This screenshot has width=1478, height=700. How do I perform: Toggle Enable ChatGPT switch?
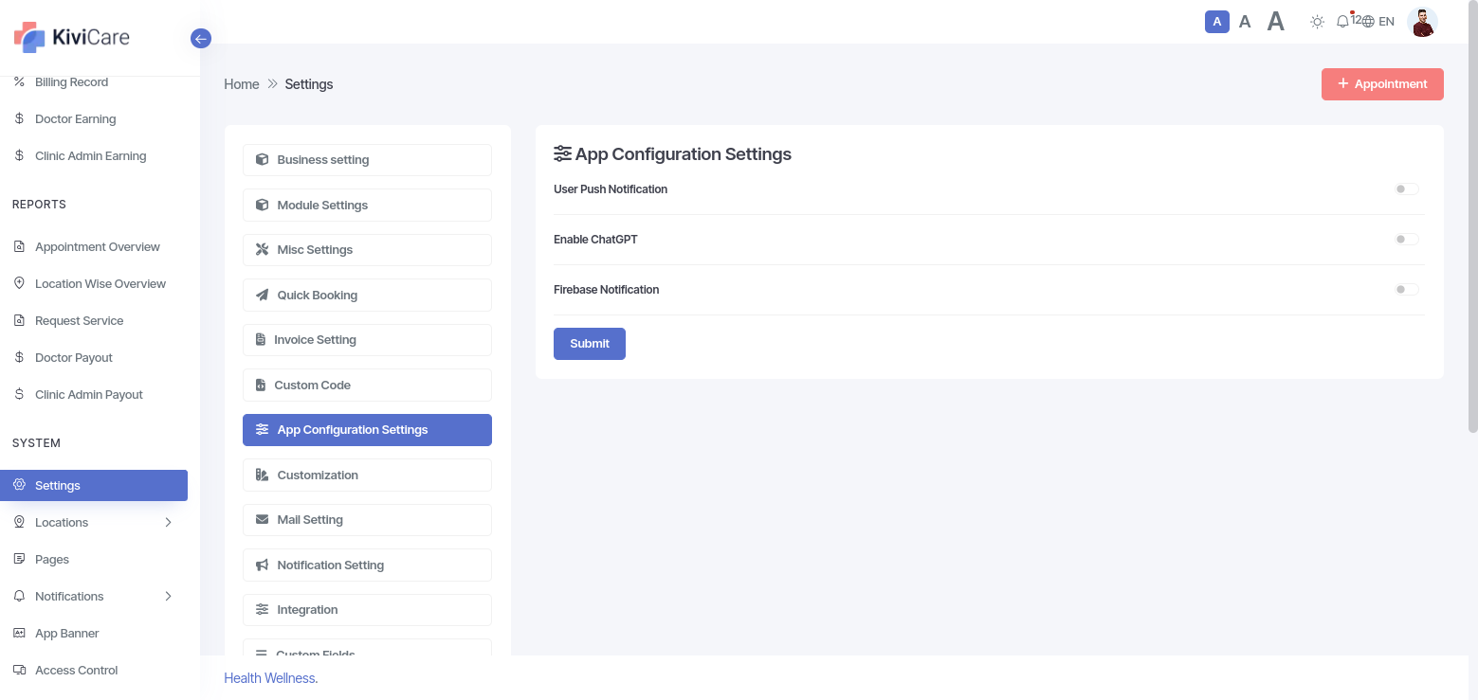[x=1407, y=240]
